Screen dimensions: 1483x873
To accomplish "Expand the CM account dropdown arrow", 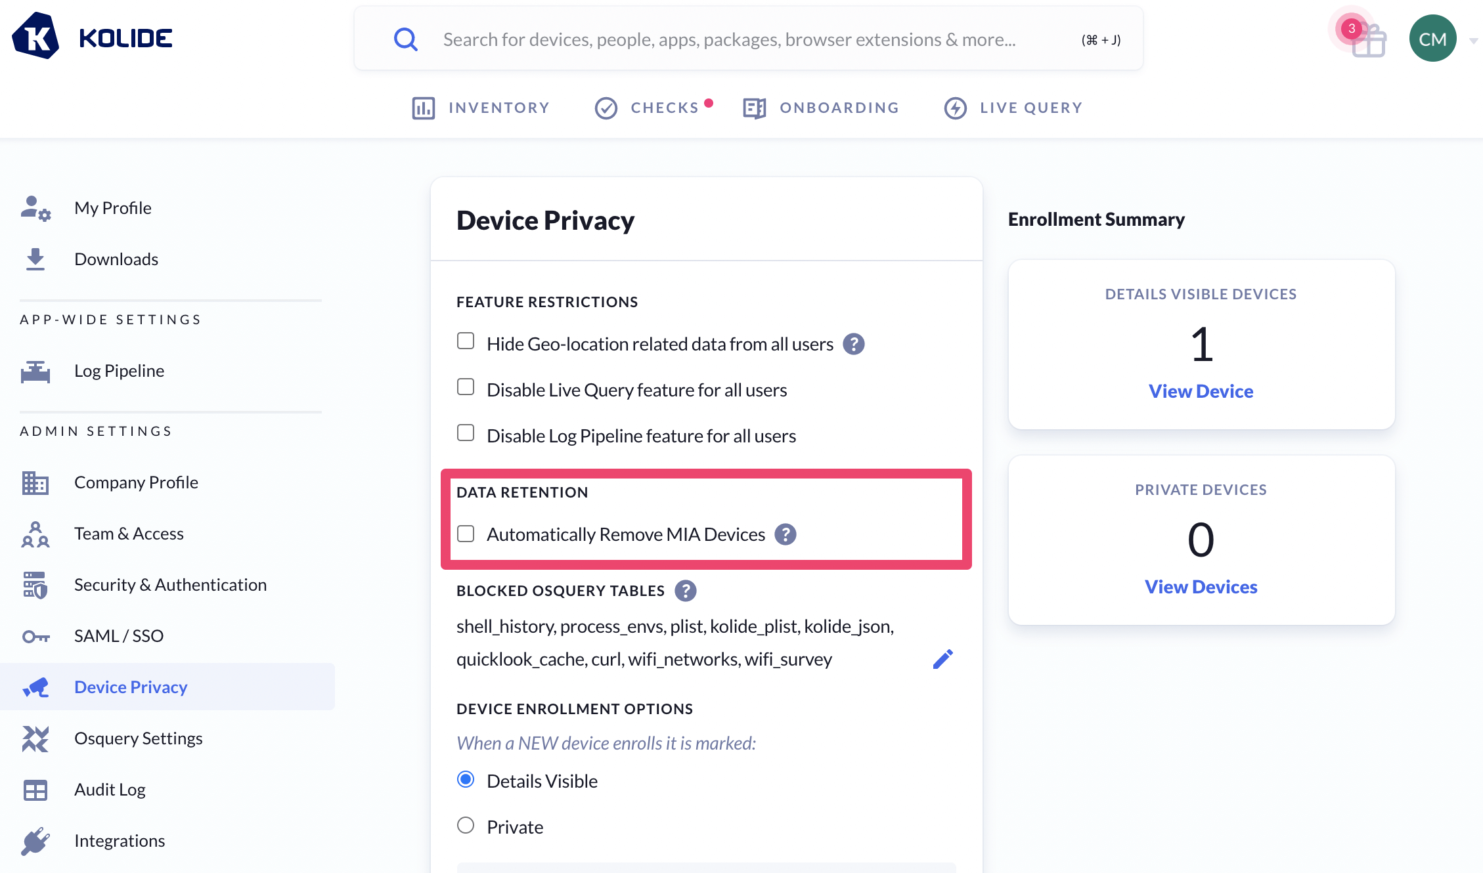I will [1473, 41].
